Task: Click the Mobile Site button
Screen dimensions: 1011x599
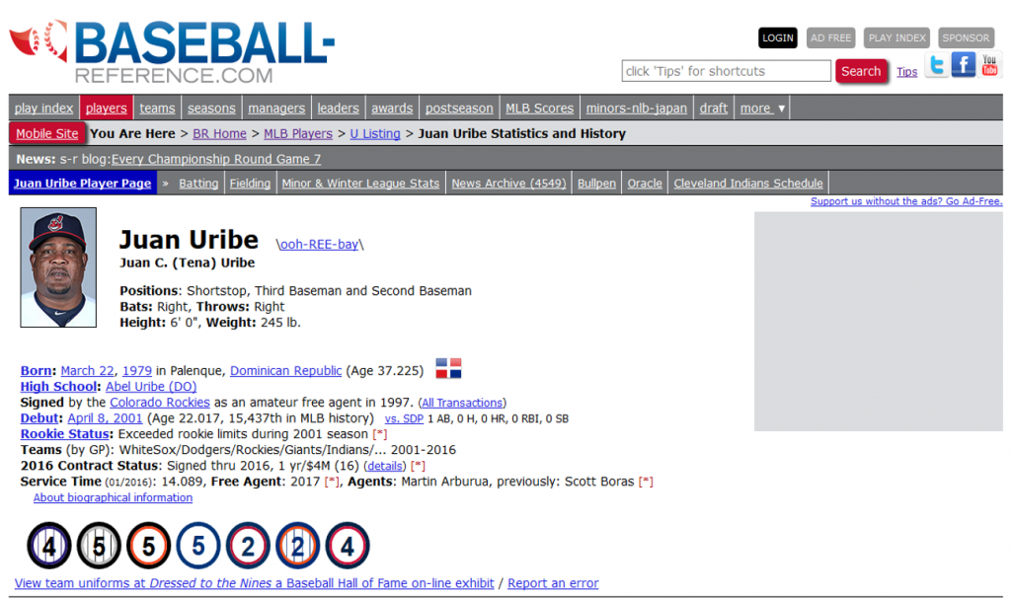Action: click(47, 133)
